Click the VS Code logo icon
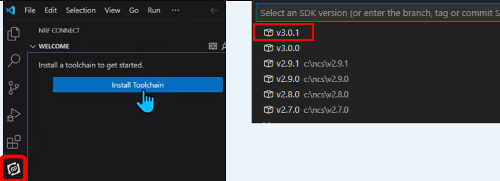 10,10
